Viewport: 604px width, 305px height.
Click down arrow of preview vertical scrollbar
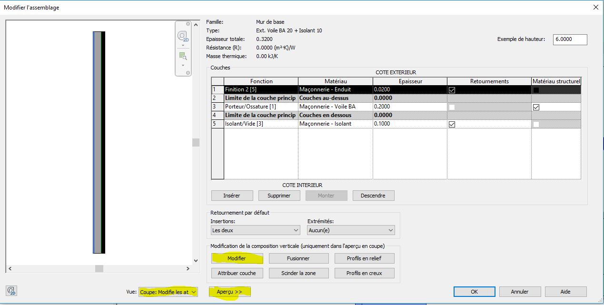[196, 261]
